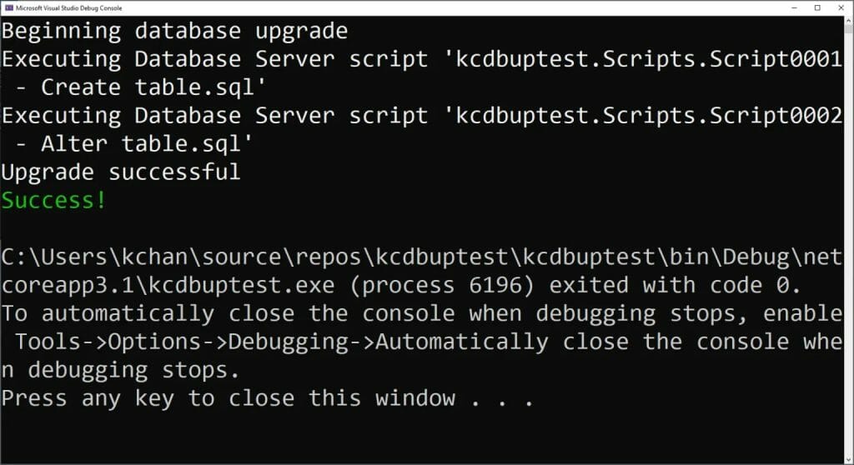This screenshot has width=854, height=465.
Task: Click the vertical scrollbar track
Action: point(848,239)
